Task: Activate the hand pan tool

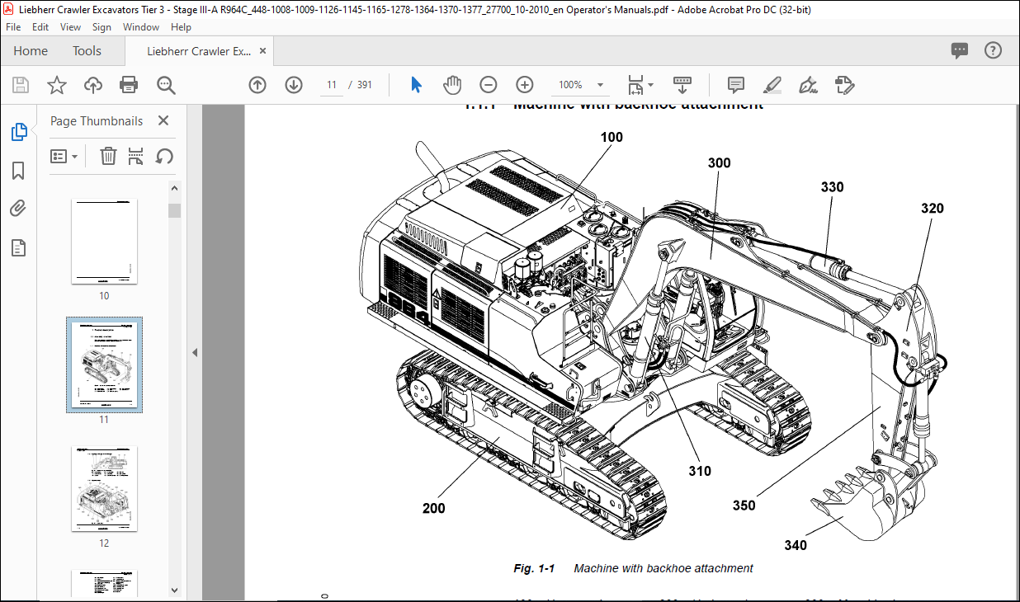Action: pyautogui.click(x=452, y=85)
